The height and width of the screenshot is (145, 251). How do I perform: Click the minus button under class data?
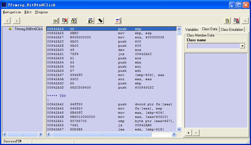[196, 133]
